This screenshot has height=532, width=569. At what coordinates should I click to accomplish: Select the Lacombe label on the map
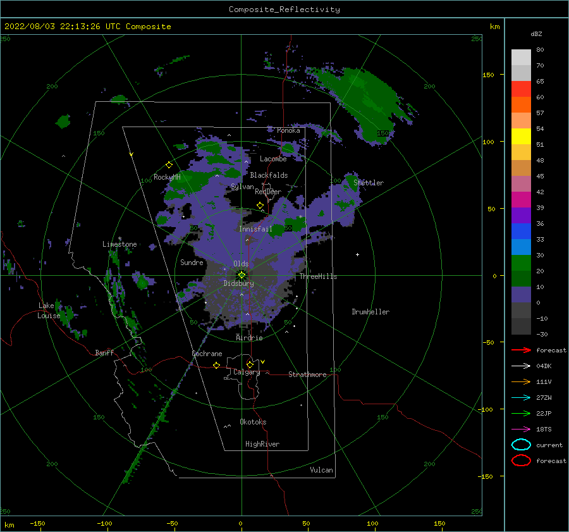point(273,159)
